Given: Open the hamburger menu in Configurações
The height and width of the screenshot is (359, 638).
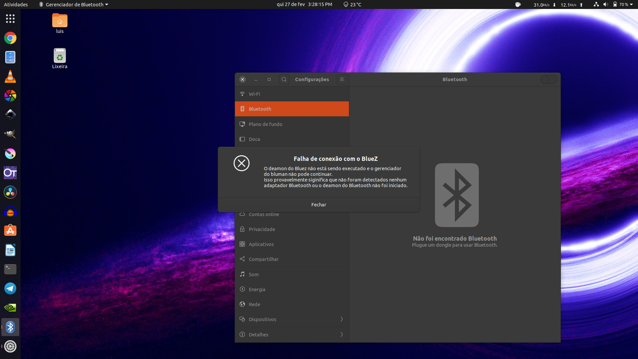Looking at the screenshot, I should pyautogui.click(x=342, y=79).
